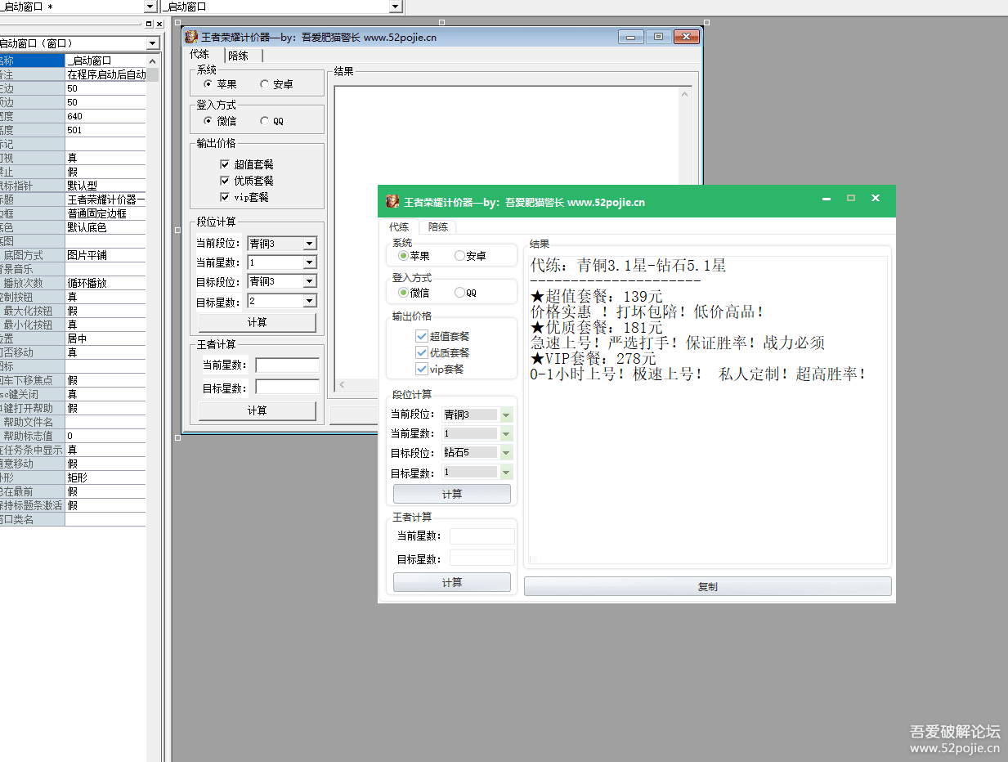1008x762 pixels.
Task: Select the 图片平铺 property value
Action: (105, 255)
